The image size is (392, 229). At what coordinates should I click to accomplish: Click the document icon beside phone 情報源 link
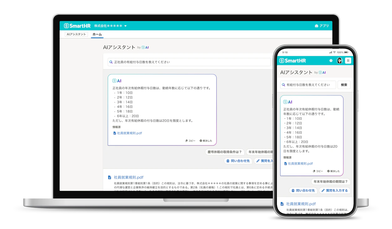286,163
